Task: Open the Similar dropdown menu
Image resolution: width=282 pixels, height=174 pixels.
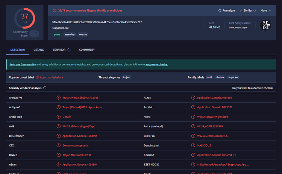Action: coord(248,11)
